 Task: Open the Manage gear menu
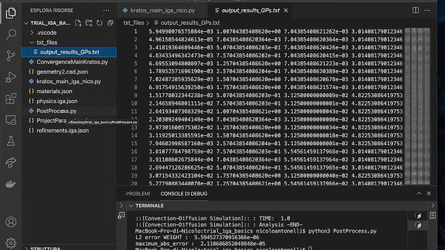tap(11, 243)
